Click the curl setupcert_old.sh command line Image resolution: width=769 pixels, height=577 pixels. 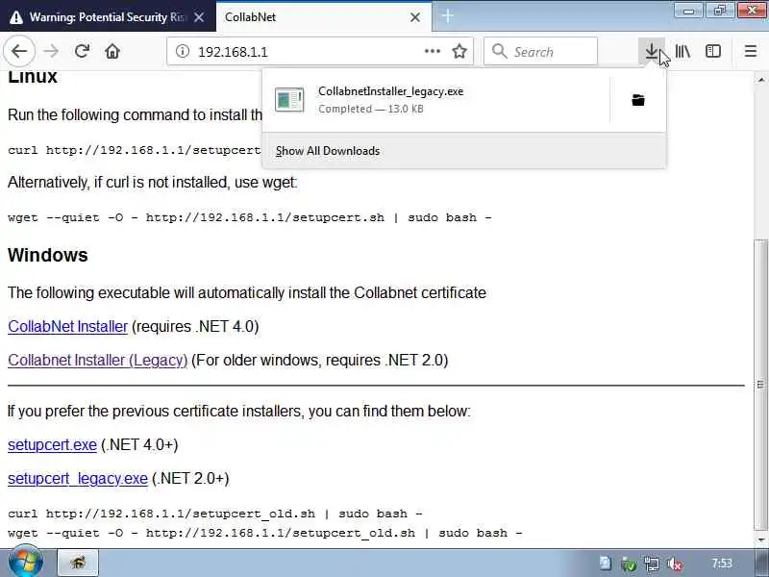click(x=215, y=514)
